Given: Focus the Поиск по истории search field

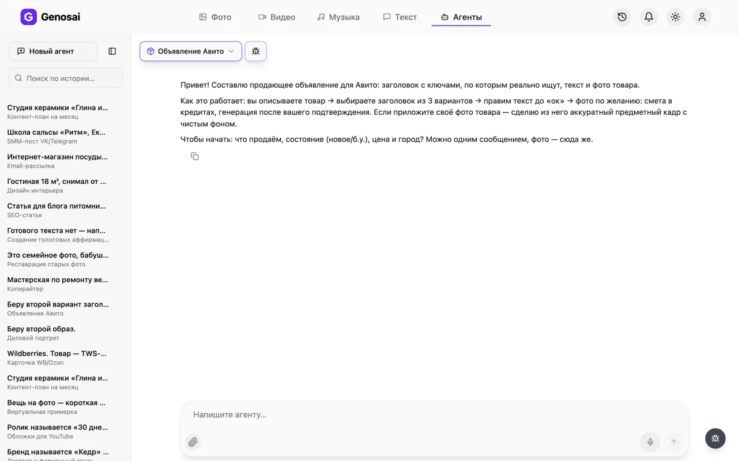Looking at the screenshot, I should [65, 78].
